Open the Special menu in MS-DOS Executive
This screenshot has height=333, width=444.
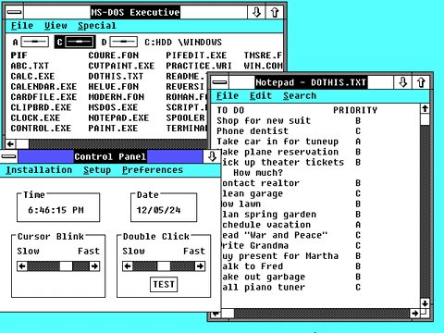pyautogui.click(x=97, y=26)
